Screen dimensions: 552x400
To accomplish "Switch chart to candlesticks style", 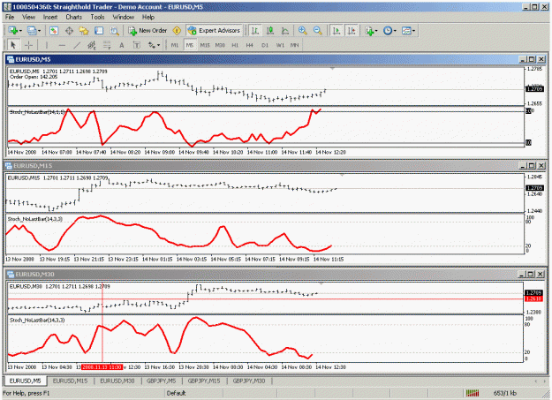I will [x=270, y=31].
